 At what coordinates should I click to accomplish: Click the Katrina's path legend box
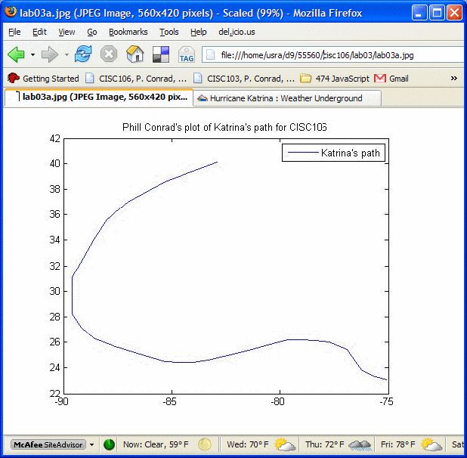click(333, 153)
